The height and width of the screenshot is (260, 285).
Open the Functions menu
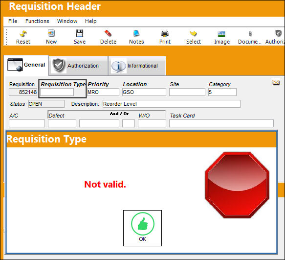click(37, 21)
